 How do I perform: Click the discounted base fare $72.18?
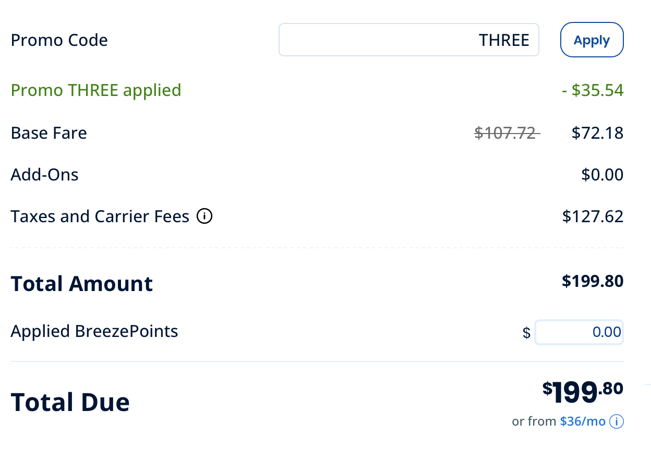tap(597, 133)
